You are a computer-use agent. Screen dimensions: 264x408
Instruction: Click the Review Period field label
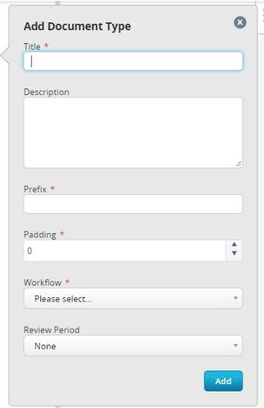pyautogui.click(x=52, y=330)
